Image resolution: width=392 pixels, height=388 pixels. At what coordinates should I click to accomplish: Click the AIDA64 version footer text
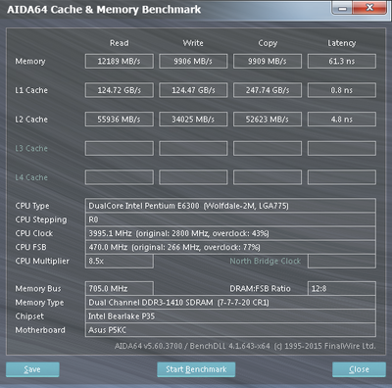[x=245, y=346]
